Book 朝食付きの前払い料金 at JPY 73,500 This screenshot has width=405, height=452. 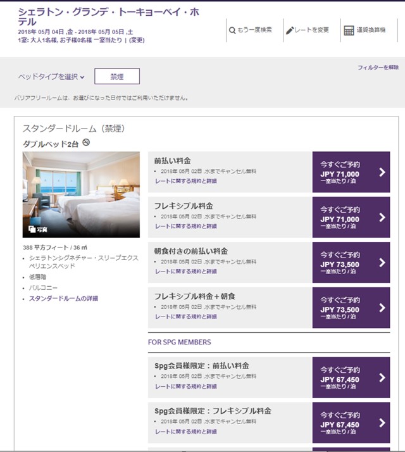click(351, 263)
